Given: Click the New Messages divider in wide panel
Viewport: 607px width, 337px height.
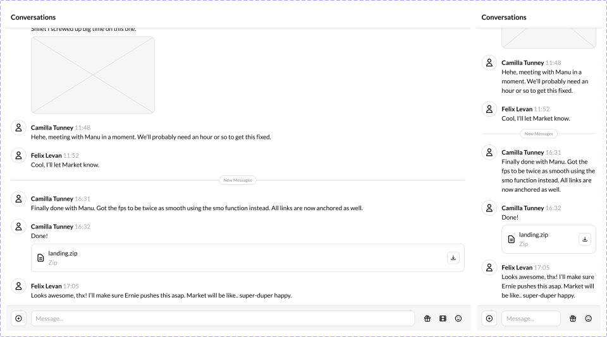Looking at the screenshot, I should pos(238,180).
